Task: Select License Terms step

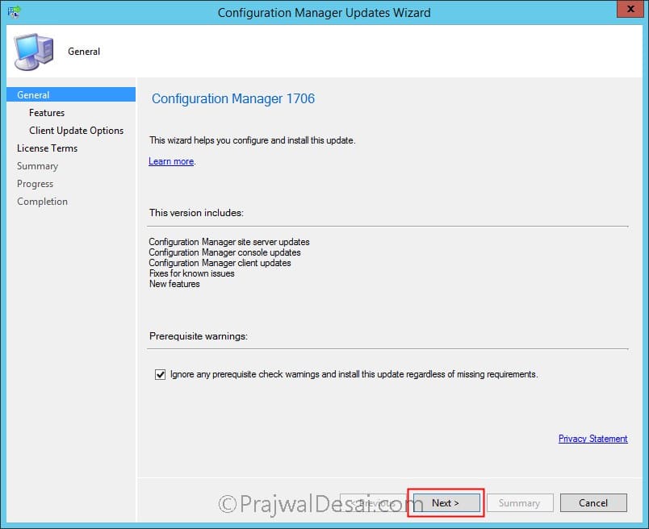Action: [47, 148]
